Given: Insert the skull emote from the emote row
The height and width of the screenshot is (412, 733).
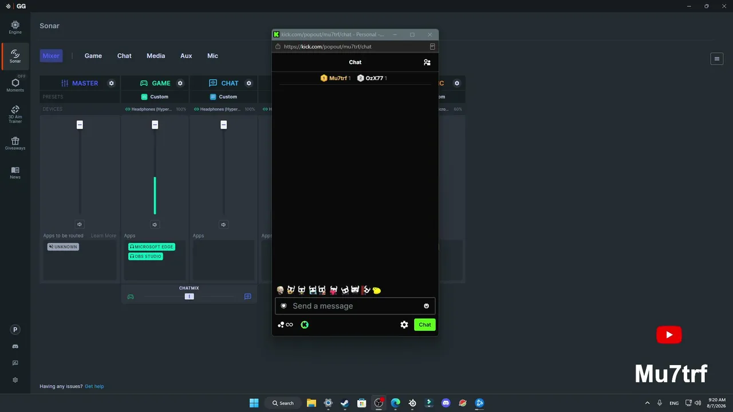Looking at the screenshot, I should [280, 290].
